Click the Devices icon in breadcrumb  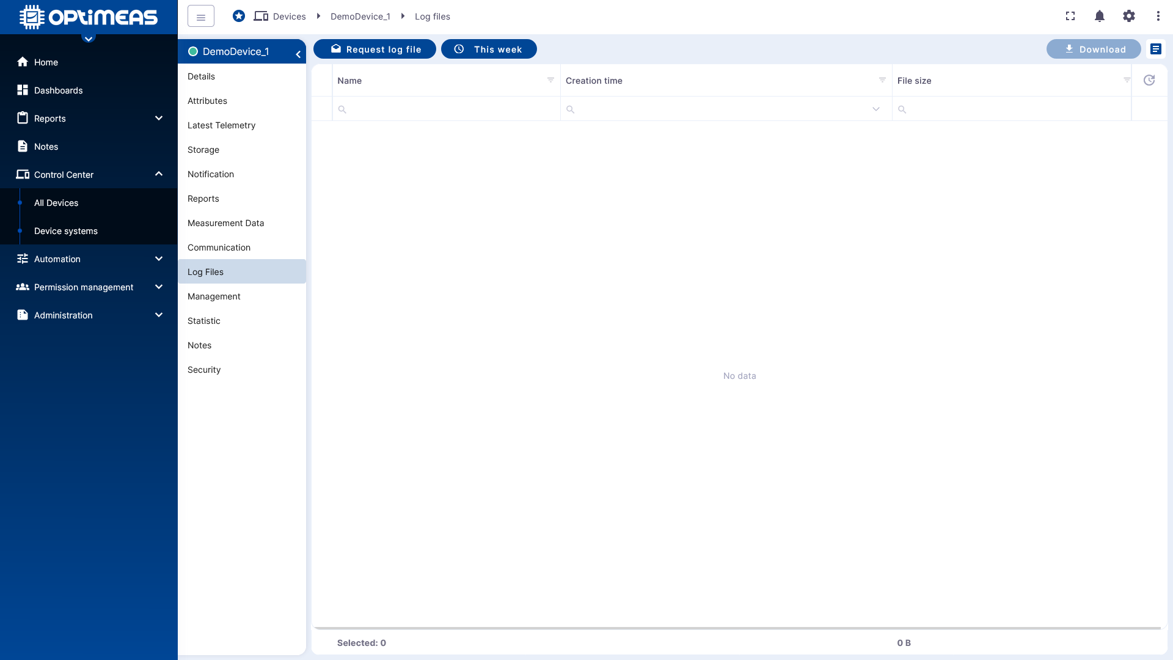pos(261,16)
